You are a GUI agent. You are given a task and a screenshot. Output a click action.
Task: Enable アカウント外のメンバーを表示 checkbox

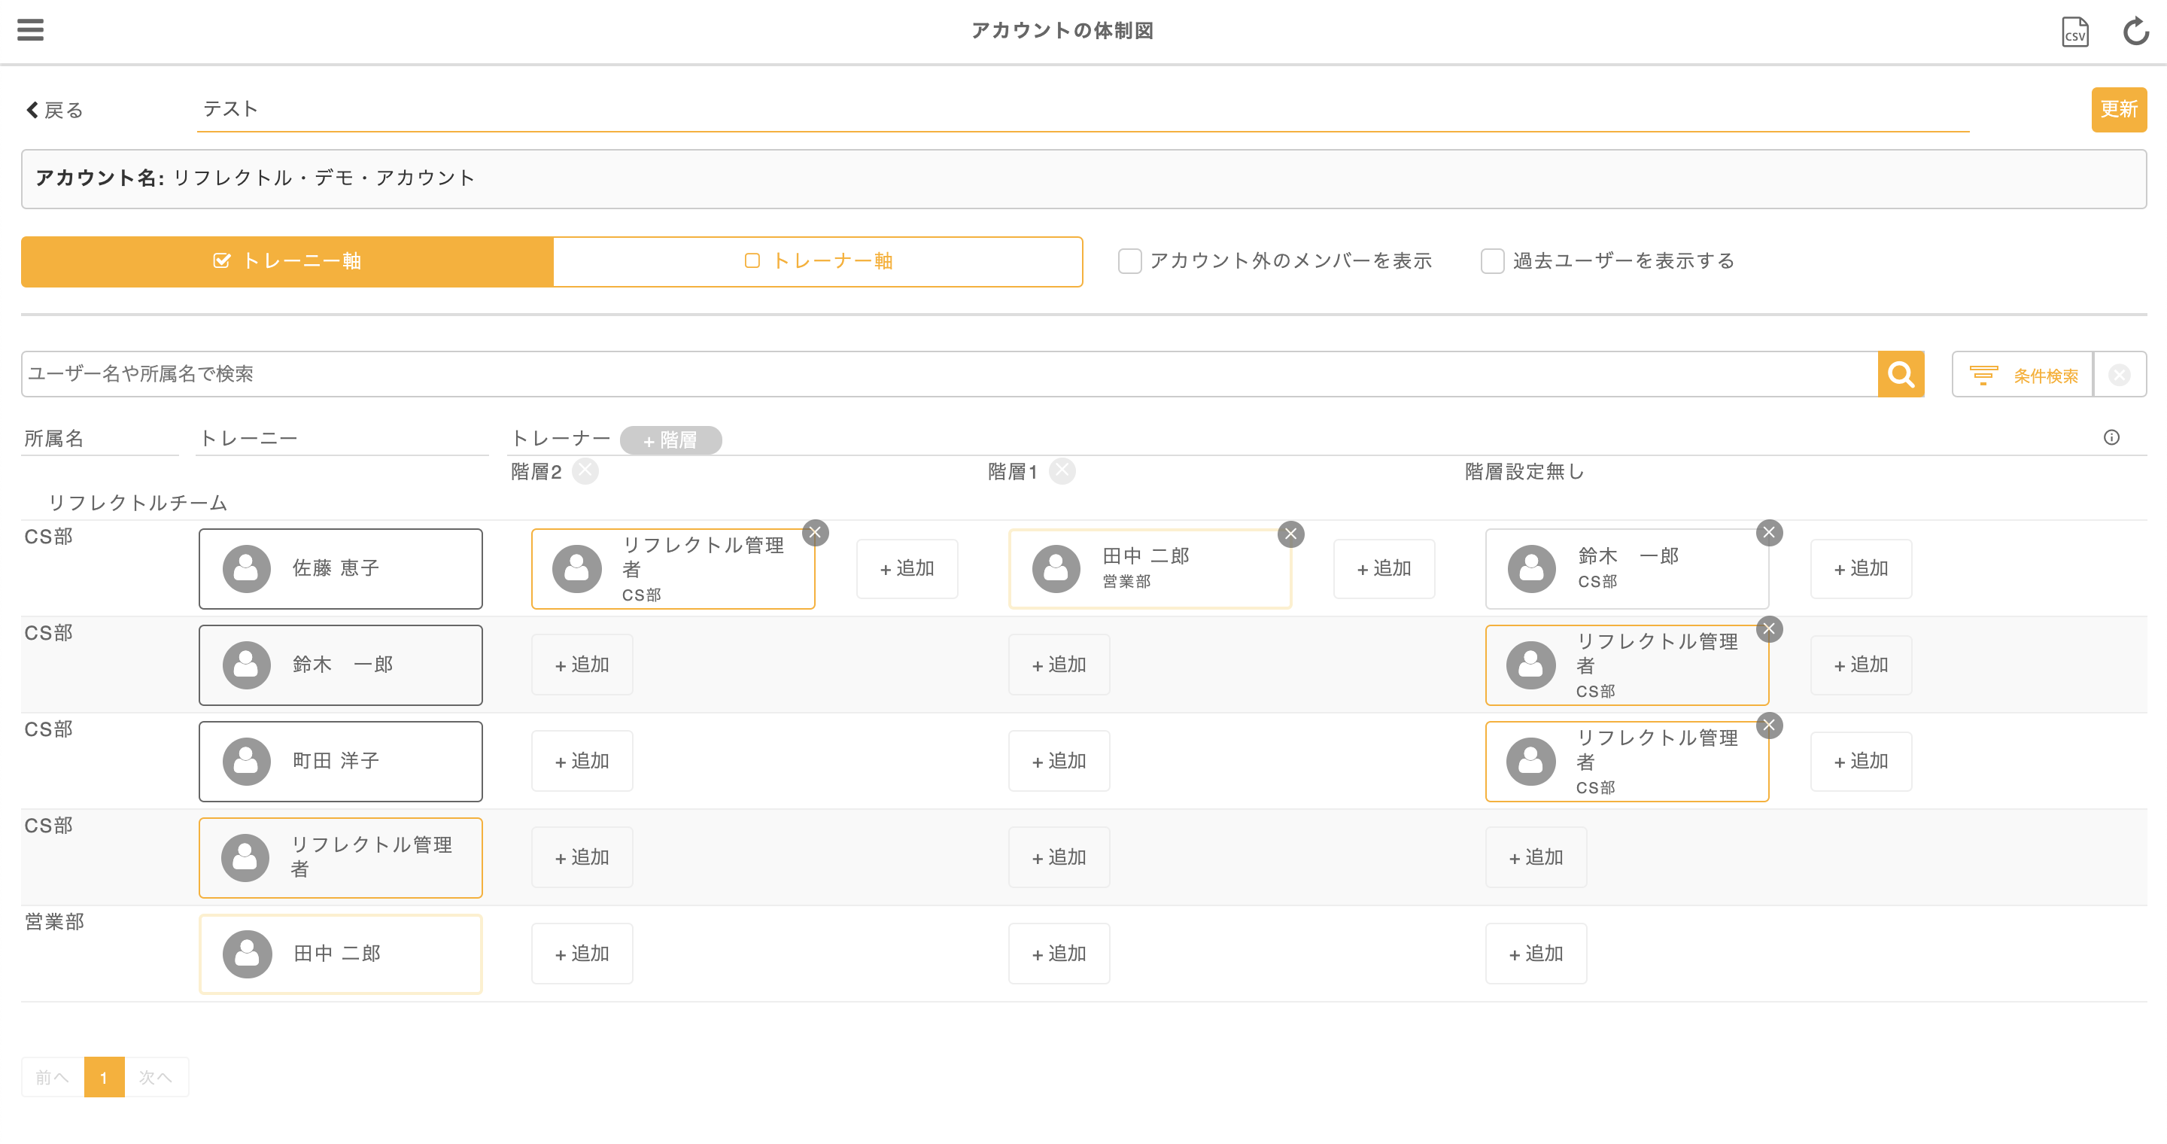click(1129, 262)
